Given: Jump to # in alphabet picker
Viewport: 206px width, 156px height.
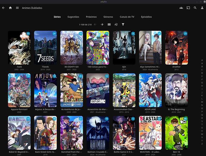Looking at the screenshot, I should click(202, 60).
